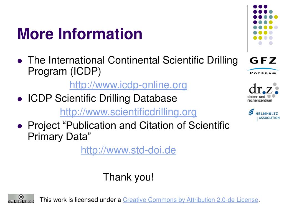
Task: Open the std-doi.de link
Action: pyautogui.click(x=128, y=150)
